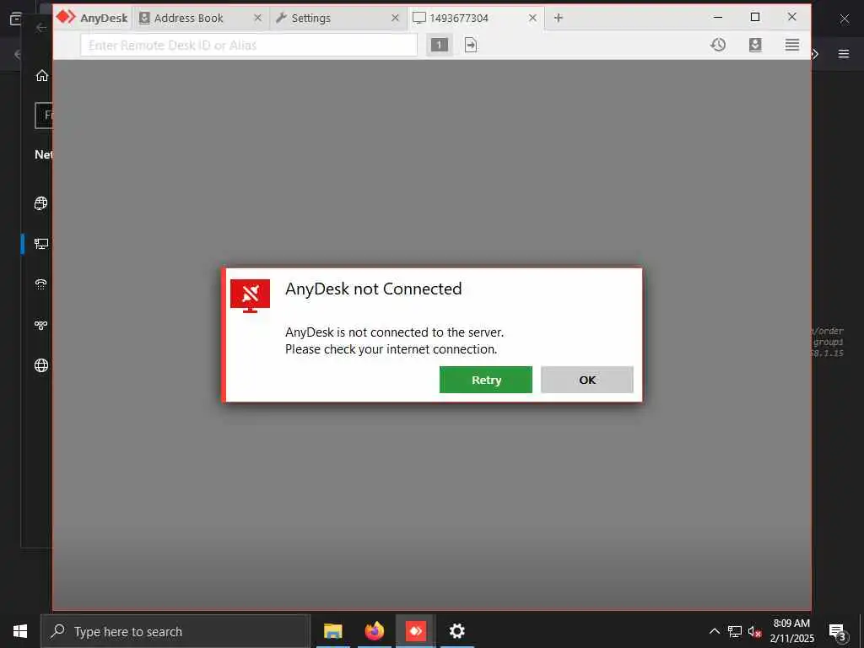Viewport: 864px width, 648px height.
Task: Click the green Retry button
Action: 485,380
